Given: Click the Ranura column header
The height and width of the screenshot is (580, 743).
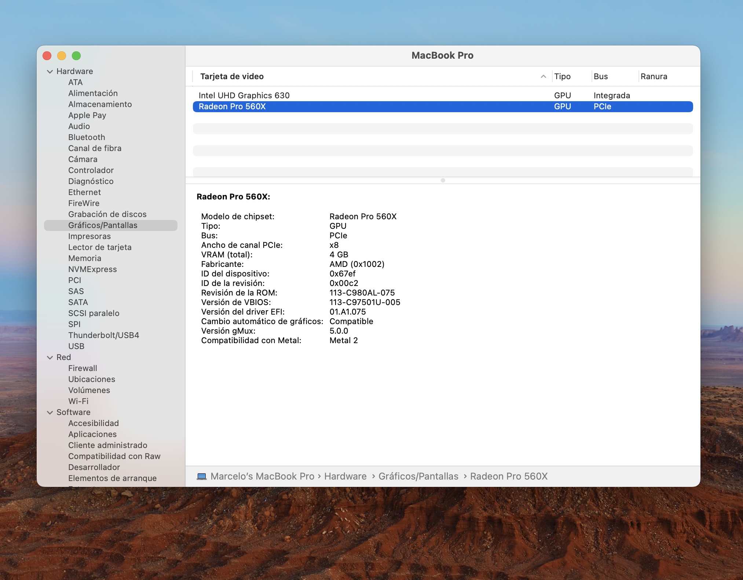Looking at the screenshot, I should pyautogui.click(x=654, y=76).
